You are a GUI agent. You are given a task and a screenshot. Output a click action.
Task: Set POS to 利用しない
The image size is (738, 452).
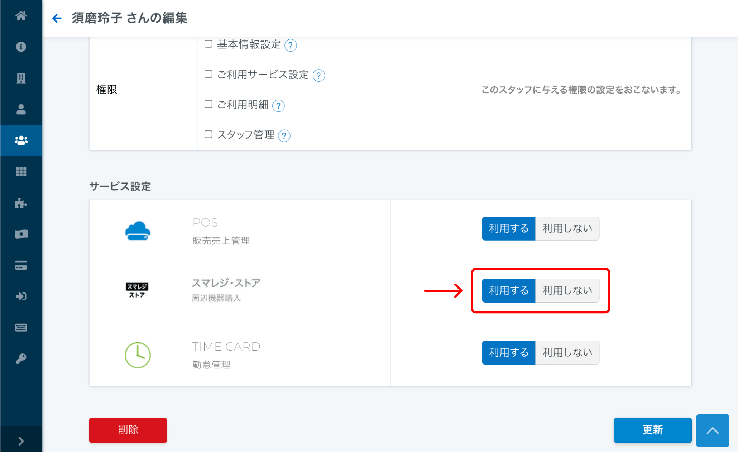(x=567, y=228)
